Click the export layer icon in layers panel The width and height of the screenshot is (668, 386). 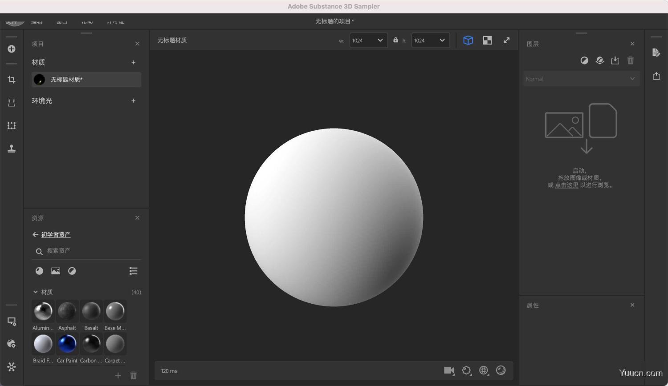pos(615,60)
